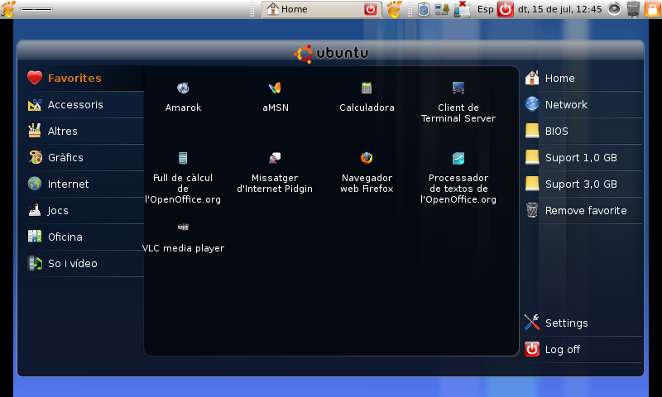Viewport: 662px width, 397px height.
Task: Open the BIOS volume
Action: (x=583, y=132)
